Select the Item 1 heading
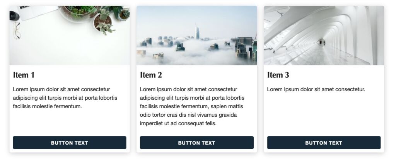The image size is (396, 162). (24, 75)
